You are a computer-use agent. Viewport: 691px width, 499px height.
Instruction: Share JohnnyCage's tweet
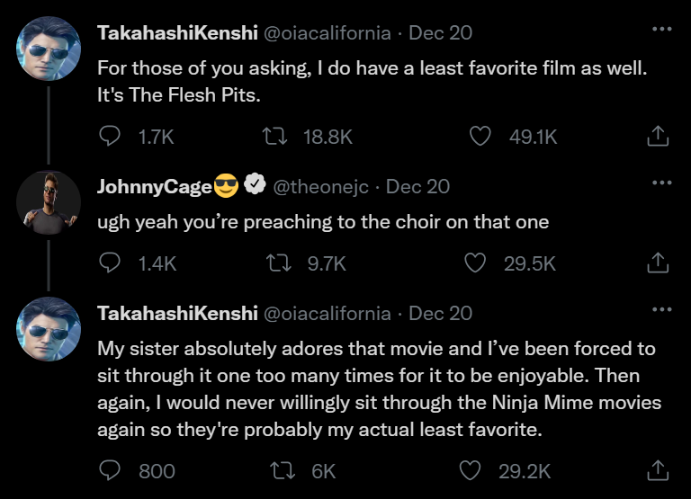click(658, 263)
